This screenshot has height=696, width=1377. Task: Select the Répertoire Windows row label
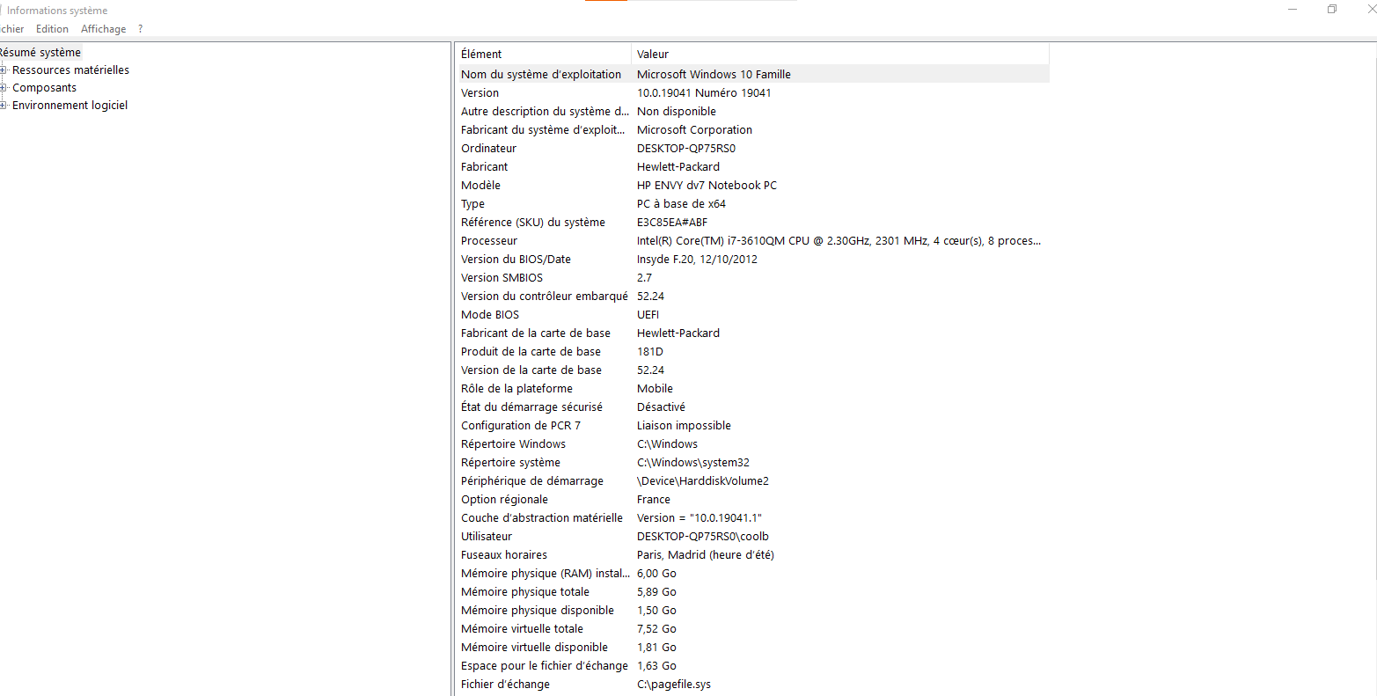click(x=513, y=444)
